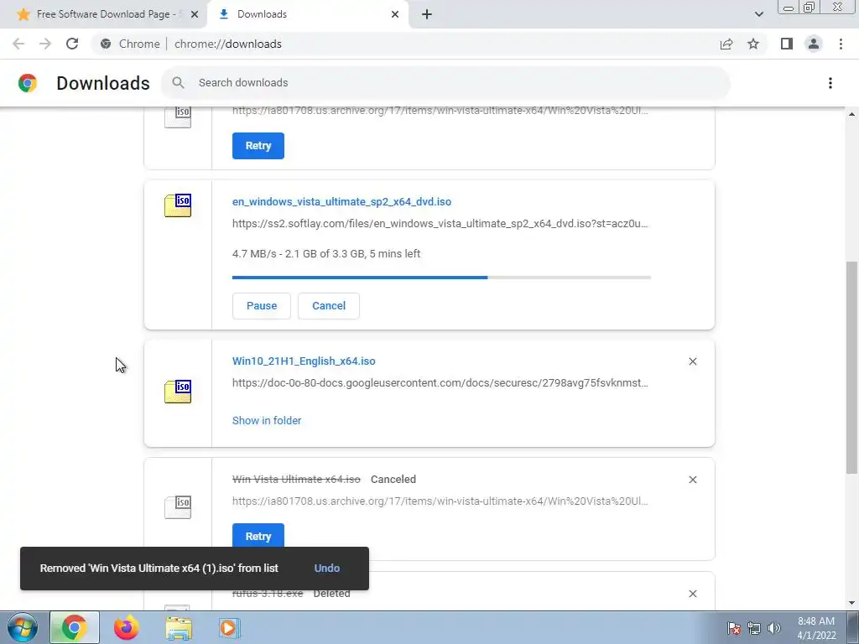
Task: Click canceled Win Vista Ultimate iso icon
Action: (x=178, y=507)
